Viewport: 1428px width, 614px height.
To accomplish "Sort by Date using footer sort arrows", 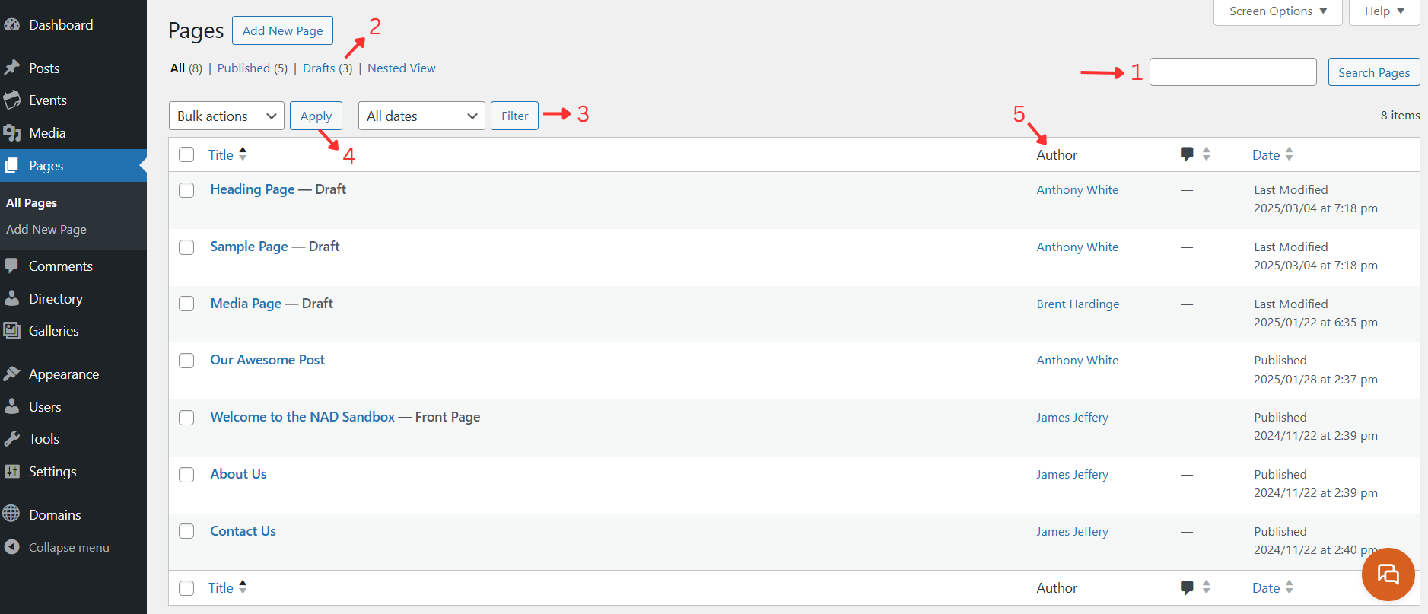I will [1289, 587].
